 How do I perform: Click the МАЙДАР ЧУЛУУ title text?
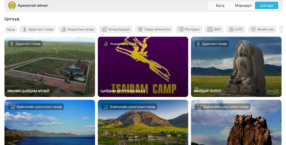point(208,91)
